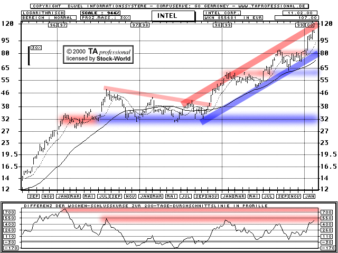Click the 120 label on the left price axis
The image size is (338, 253).
[7, 23]
